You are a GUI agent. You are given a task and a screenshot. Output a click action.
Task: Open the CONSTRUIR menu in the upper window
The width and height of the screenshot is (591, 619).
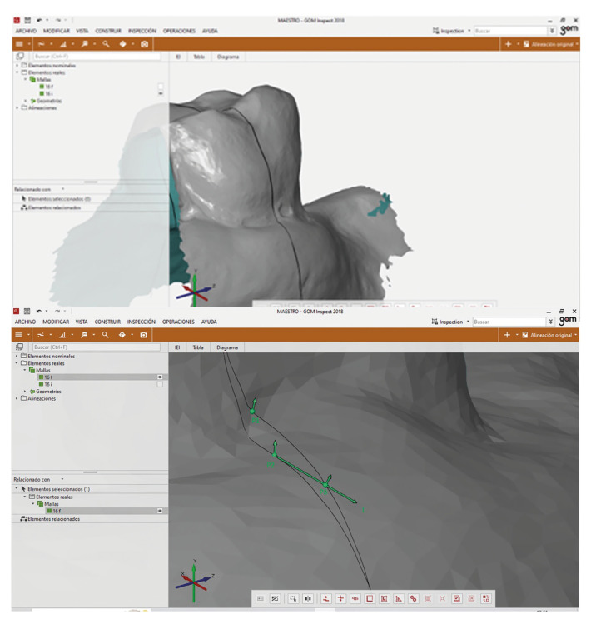pyautogui.click(x=107, y=30)
